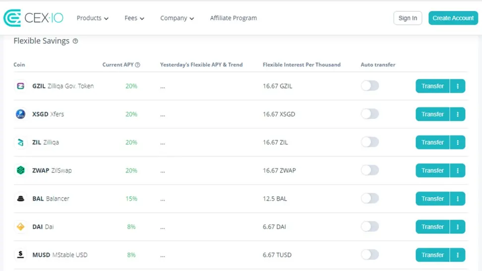Viewport: 482px width, 271px height.
Task: Click the Create Account button
Action: 453,18
